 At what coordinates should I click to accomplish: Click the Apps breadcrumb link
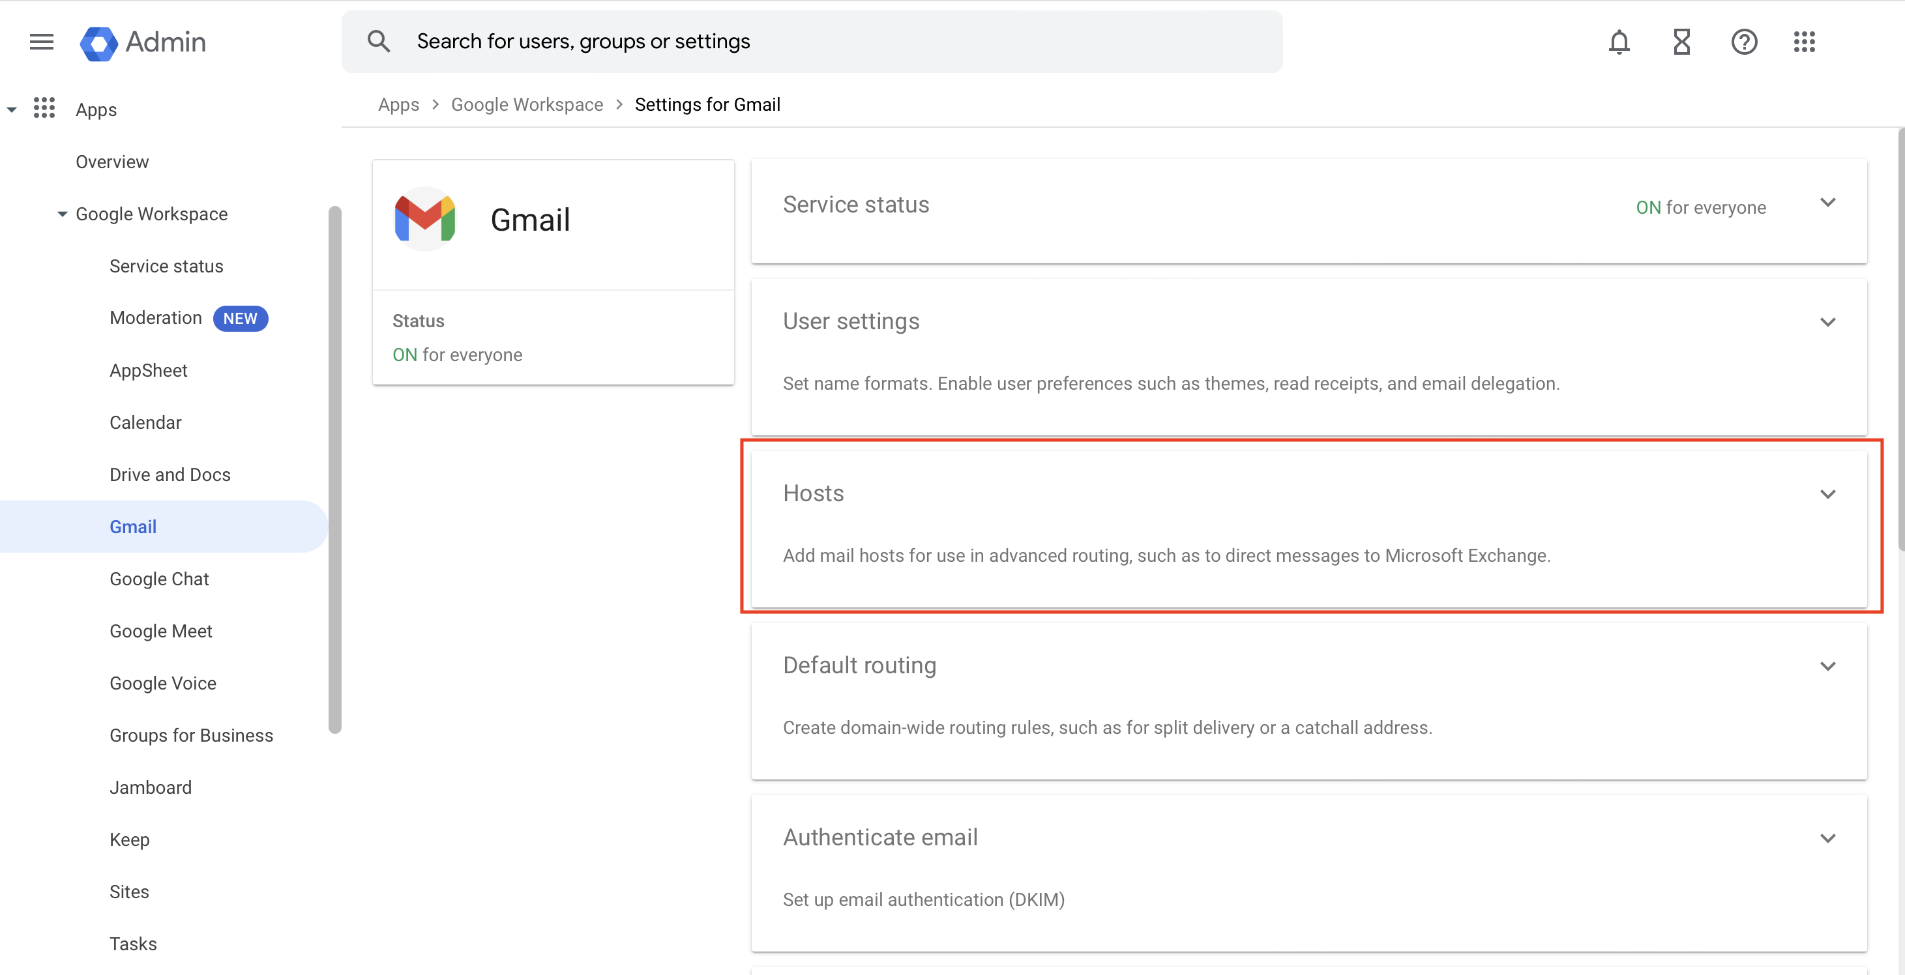click(398, 104)
